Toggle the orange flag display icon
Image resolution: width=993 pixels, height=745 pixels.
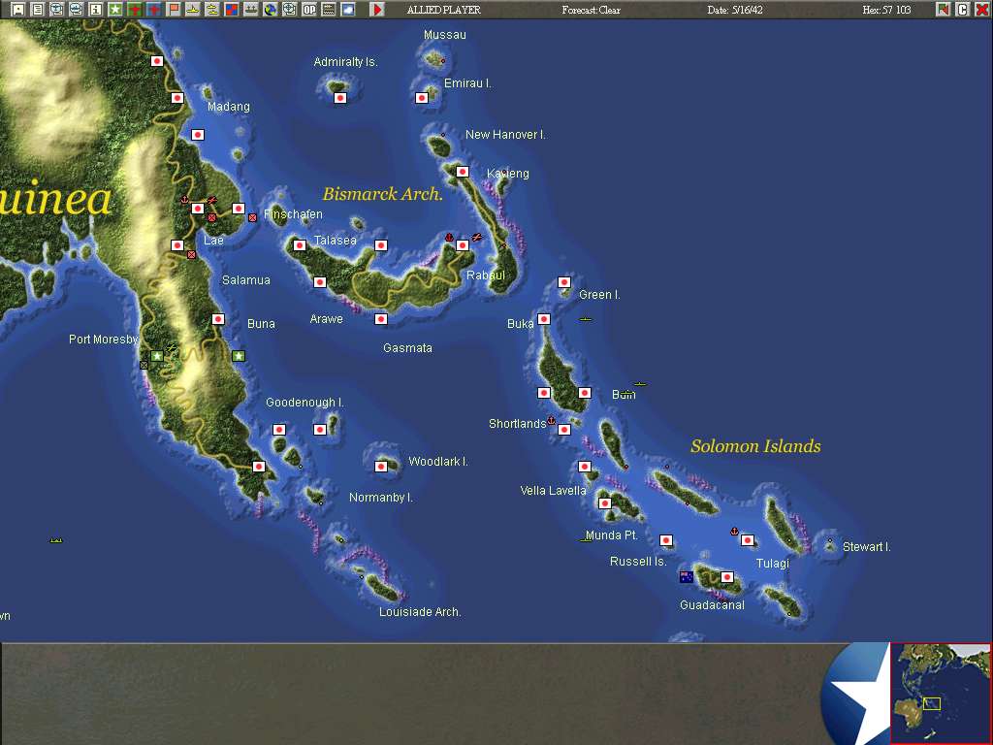coord(174,10)
